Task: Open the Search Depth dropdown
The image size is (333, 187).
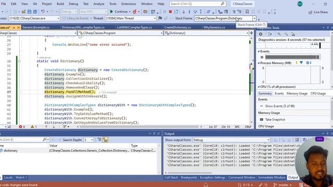Action: [x=88, y=140]
